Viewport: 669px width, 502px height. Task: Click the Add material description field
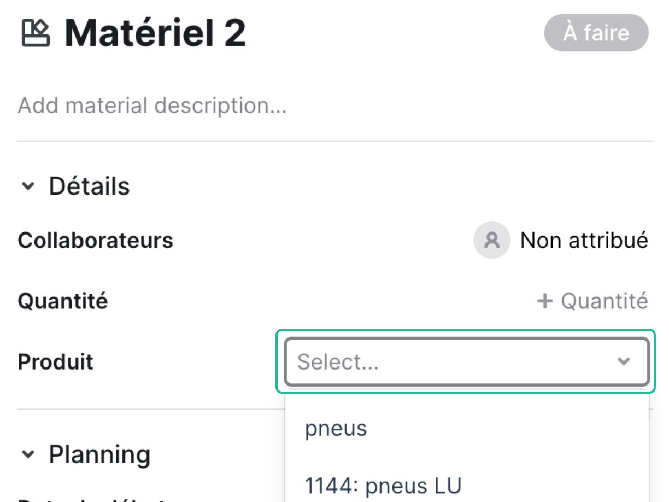click(152, 105)
